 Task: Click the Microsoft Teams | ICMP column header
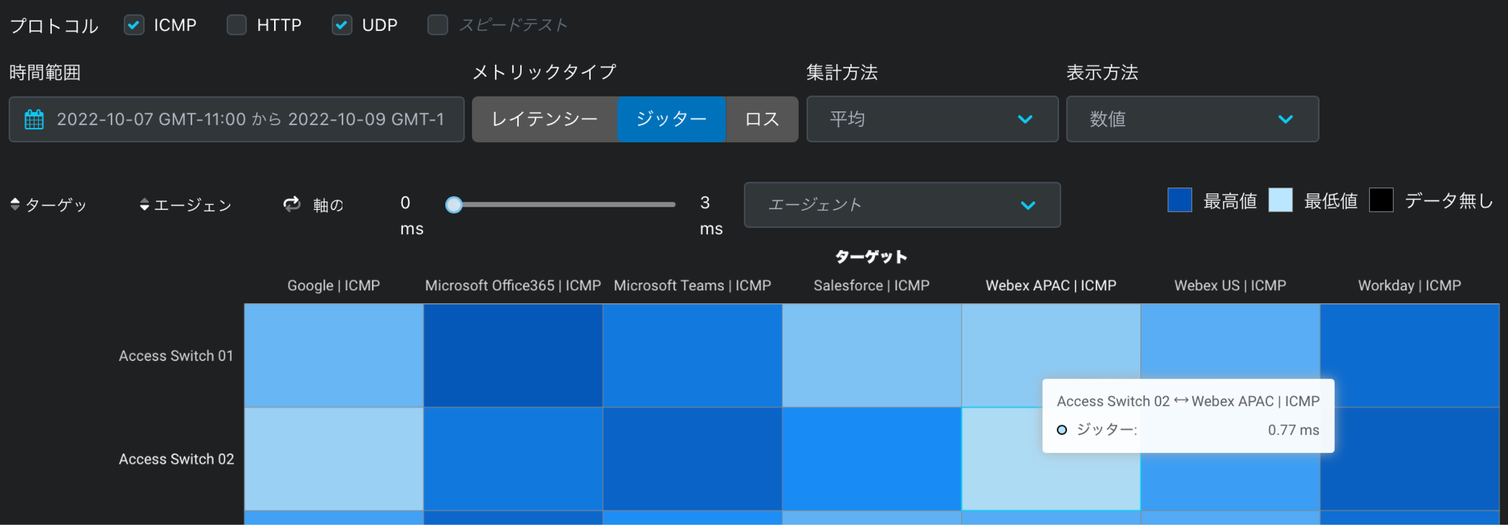pyautogui.click(x=692, y=285)
